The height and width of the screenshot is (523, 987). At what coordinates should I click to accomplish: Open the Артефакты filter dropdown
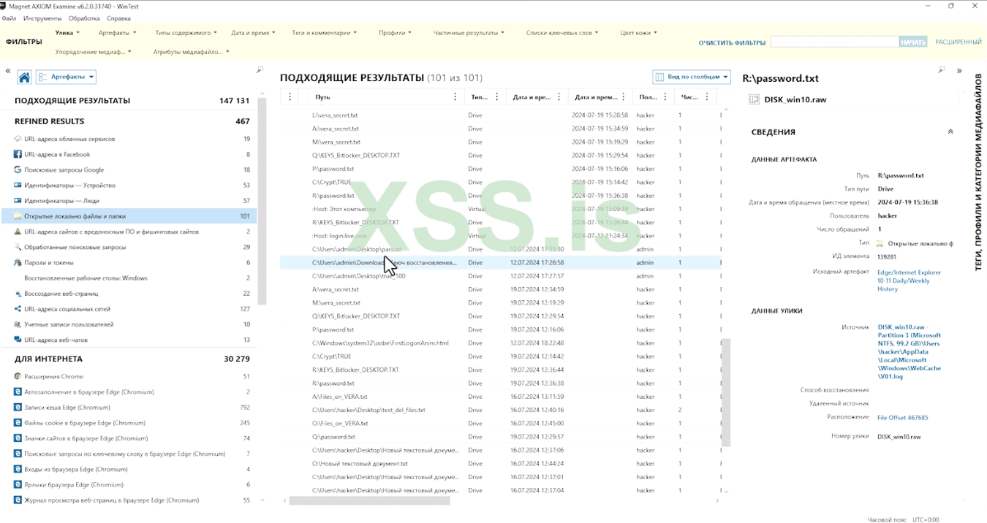click(118, 32)
